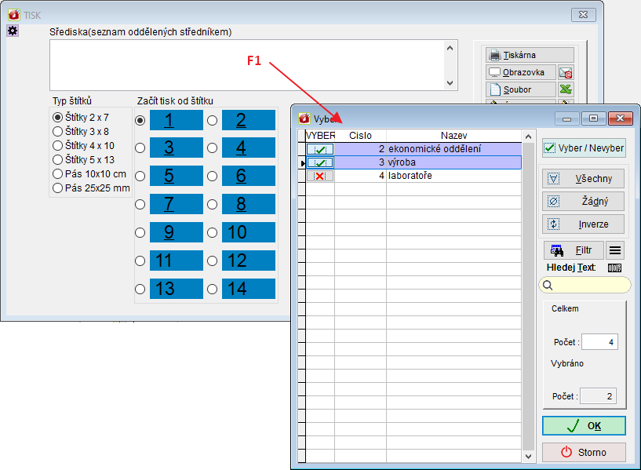Minimize the Vyber dialog window
Viewport: 641px width, 470px height.
[566, 118]
